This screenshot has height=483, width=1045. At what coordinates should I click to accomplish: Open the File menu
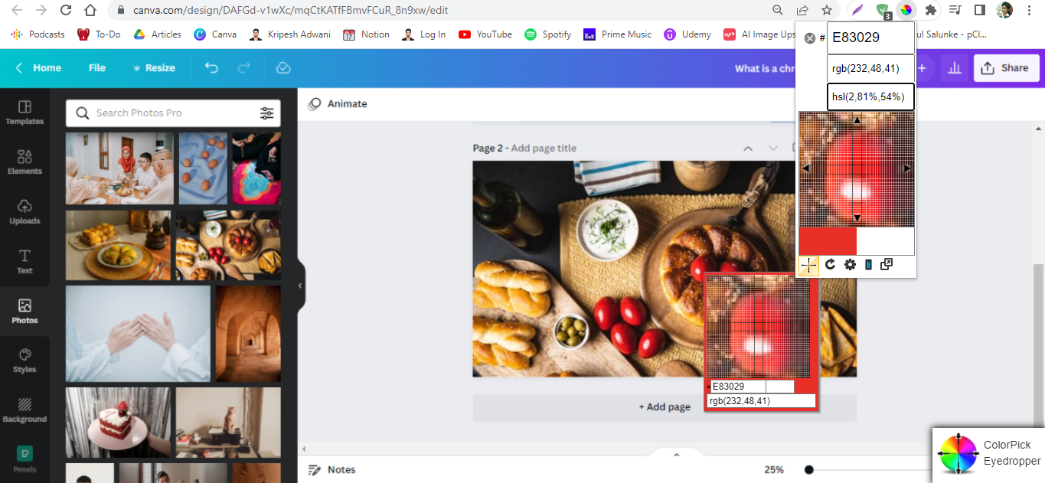click(x=97, y=68)
